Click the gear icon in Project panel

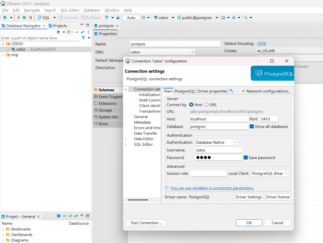(59, 216)
